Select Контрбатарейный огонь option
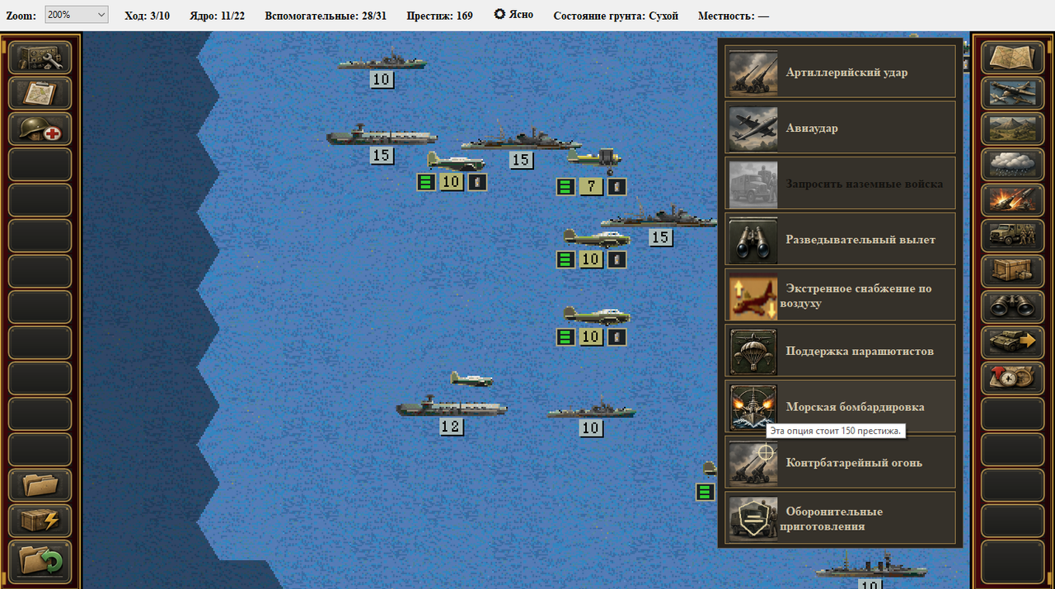 (840, 462)
